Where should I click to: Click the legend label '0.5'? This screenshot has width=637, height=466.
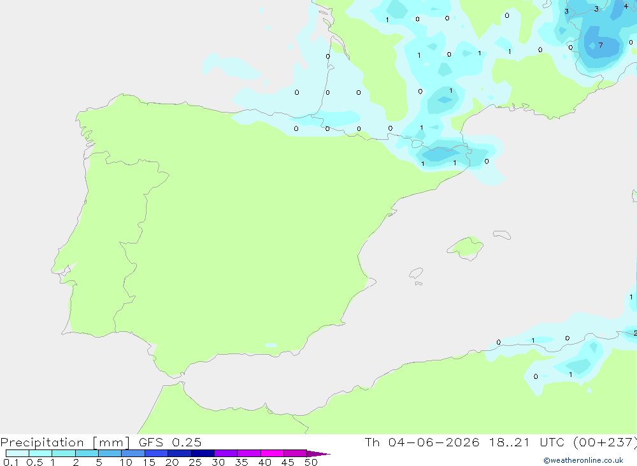34,462
